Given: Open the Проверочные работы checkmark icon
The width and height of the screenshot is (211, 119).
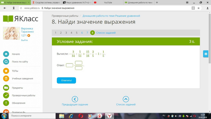Looking at the screenshot, I should coord(6,95).
